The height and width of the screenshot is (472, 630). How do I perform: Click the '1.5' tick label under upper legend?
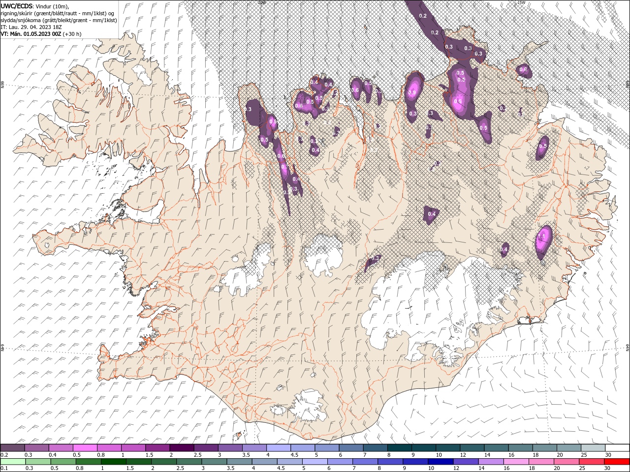coord(149,455)
